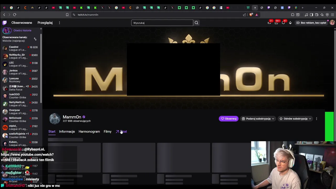Open the Czat pop-out link
The width and height of the screenshot is (336, 189).
[x=121, y=132]
